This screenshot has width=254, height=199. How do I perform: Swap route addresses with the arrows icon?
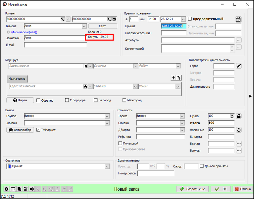179,78
